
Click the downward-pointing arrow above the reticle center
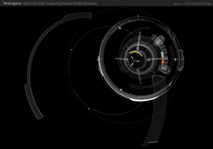coord(138,48)
